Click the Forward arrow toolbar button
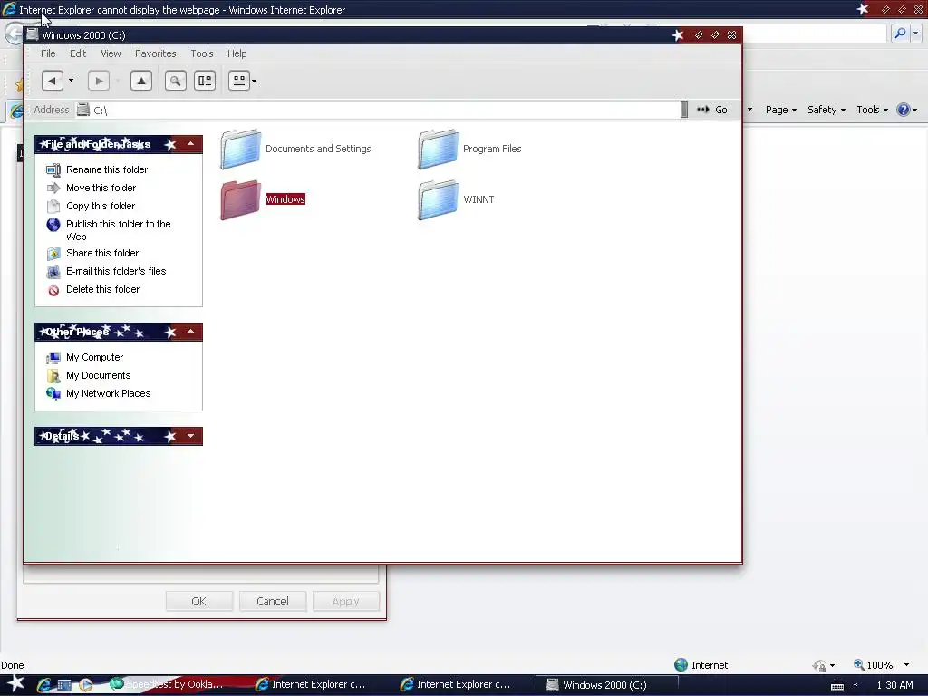 [x=99, y=81]
